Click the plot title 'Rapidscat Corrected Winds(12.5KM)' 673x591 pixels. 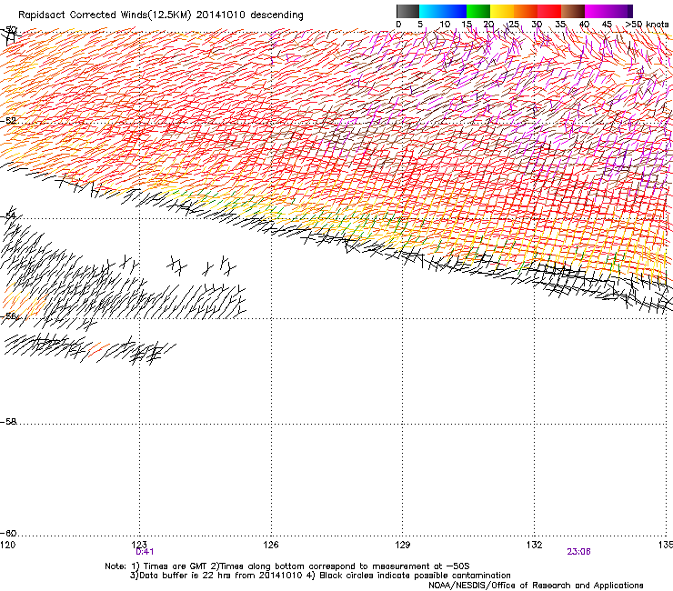pyautogui.click(x=105, y=15)
